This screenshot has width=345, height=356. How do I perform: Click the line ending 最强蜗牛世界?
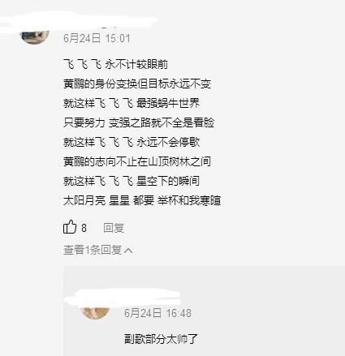click(132, 103)
